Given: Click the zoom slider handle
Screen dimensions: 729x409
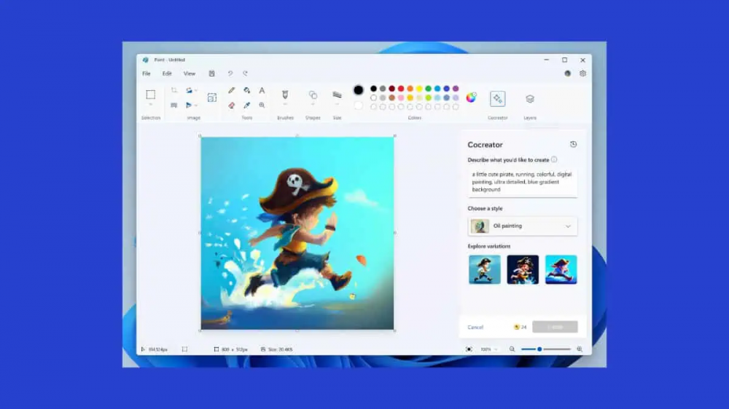Looking at the screenshot, I should (539, 349).
